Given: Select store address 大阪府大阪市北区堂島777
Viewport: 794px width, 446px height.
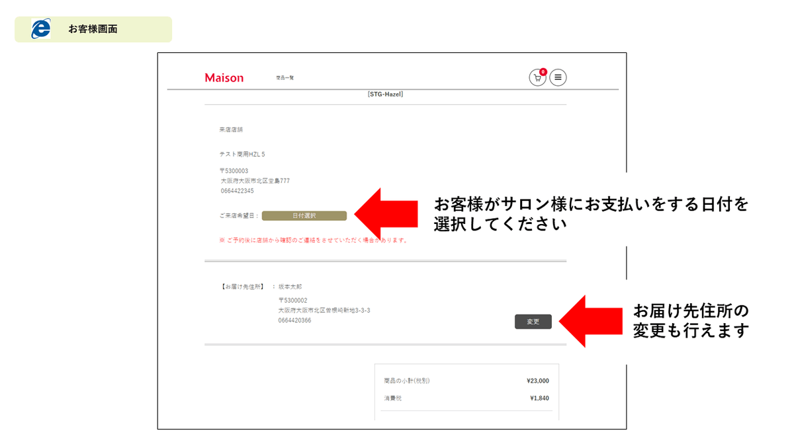Looking at the screenshot, I should point(255,180).
